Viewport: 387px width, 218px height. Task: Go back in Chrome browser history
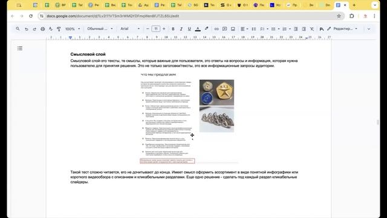[x=13, y=16]
